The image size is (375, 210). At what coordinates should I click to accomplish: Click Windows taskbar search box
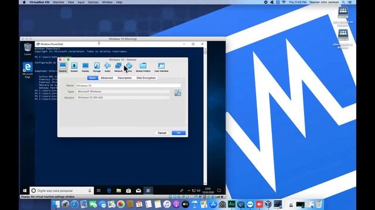pyautogui.click(x=62, y=191)
